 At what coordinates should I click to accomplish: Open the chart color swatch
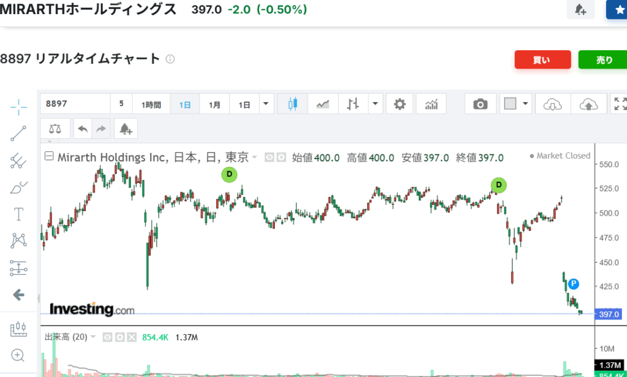pyautogui.click(x=510, y=104)
